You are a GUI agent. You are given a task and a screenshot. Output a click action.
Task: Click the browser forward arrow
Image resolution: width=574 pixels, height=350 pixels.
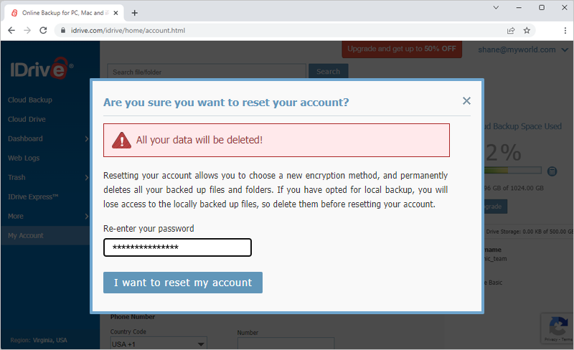pyautogui.click(x=27, y=30)
